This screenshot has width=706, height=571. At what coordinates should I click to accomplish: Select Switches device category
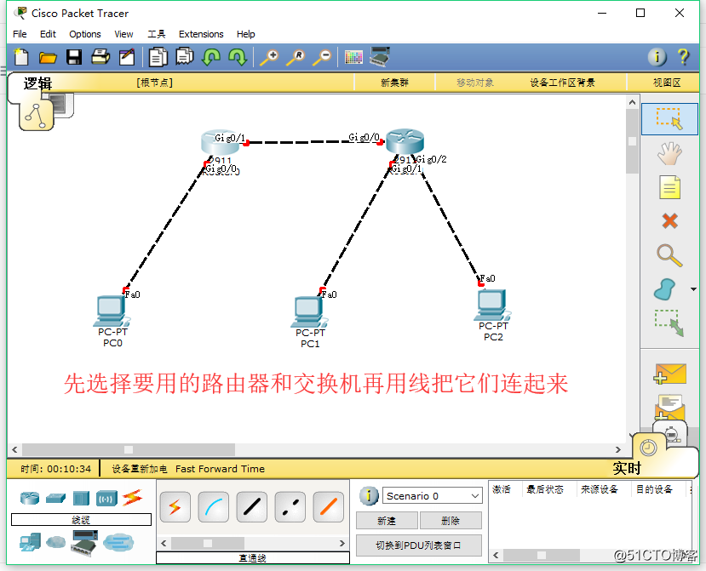tap(55, 498)
